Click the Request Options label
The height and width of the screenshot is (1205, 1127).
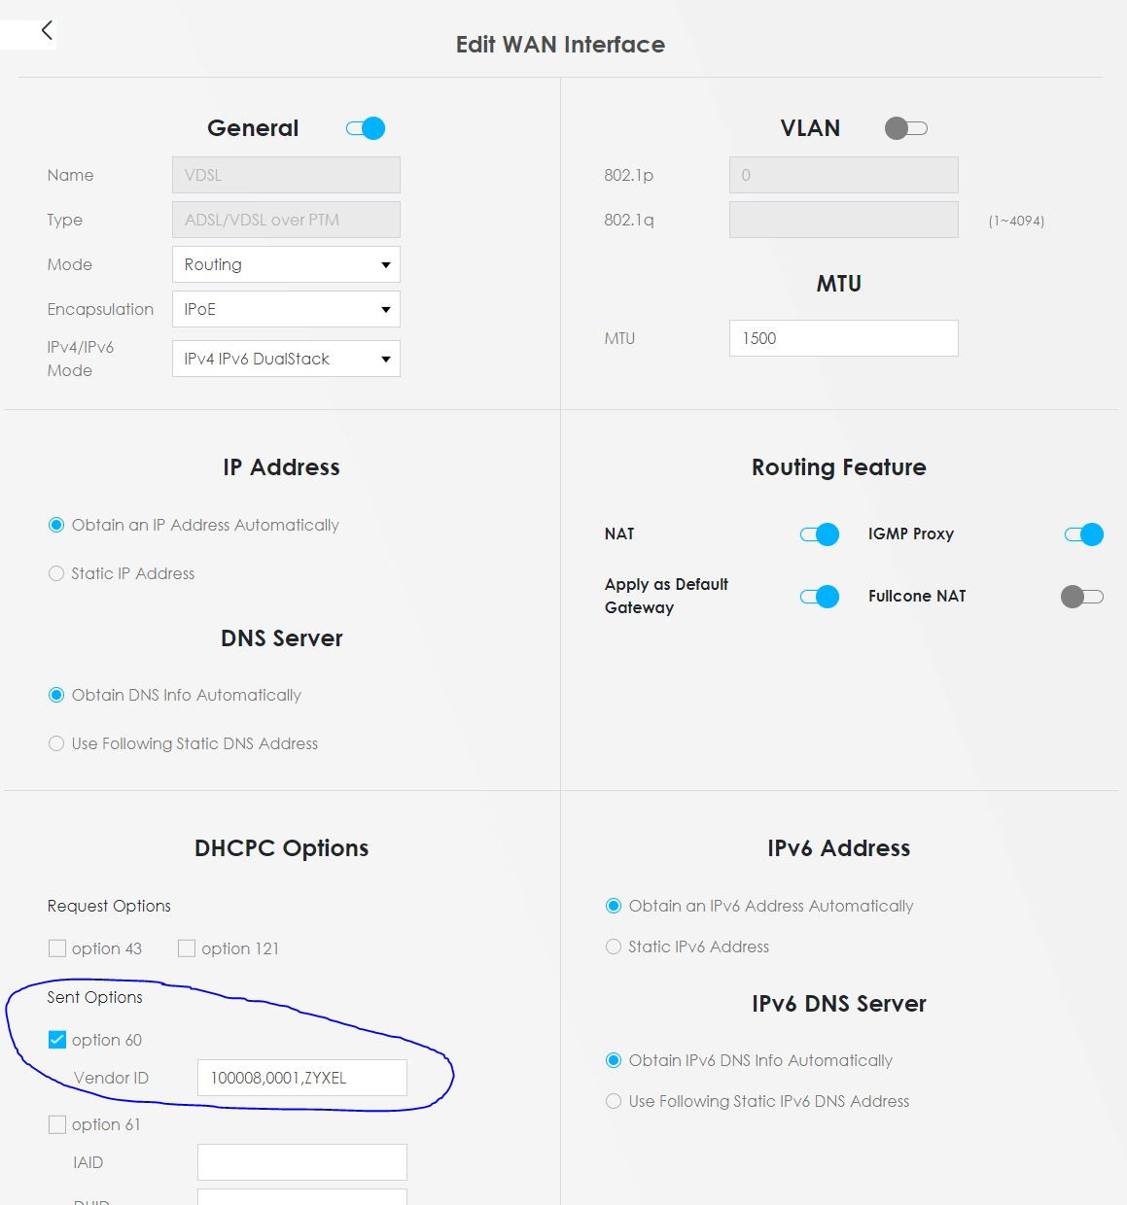(x=109, y=906)
